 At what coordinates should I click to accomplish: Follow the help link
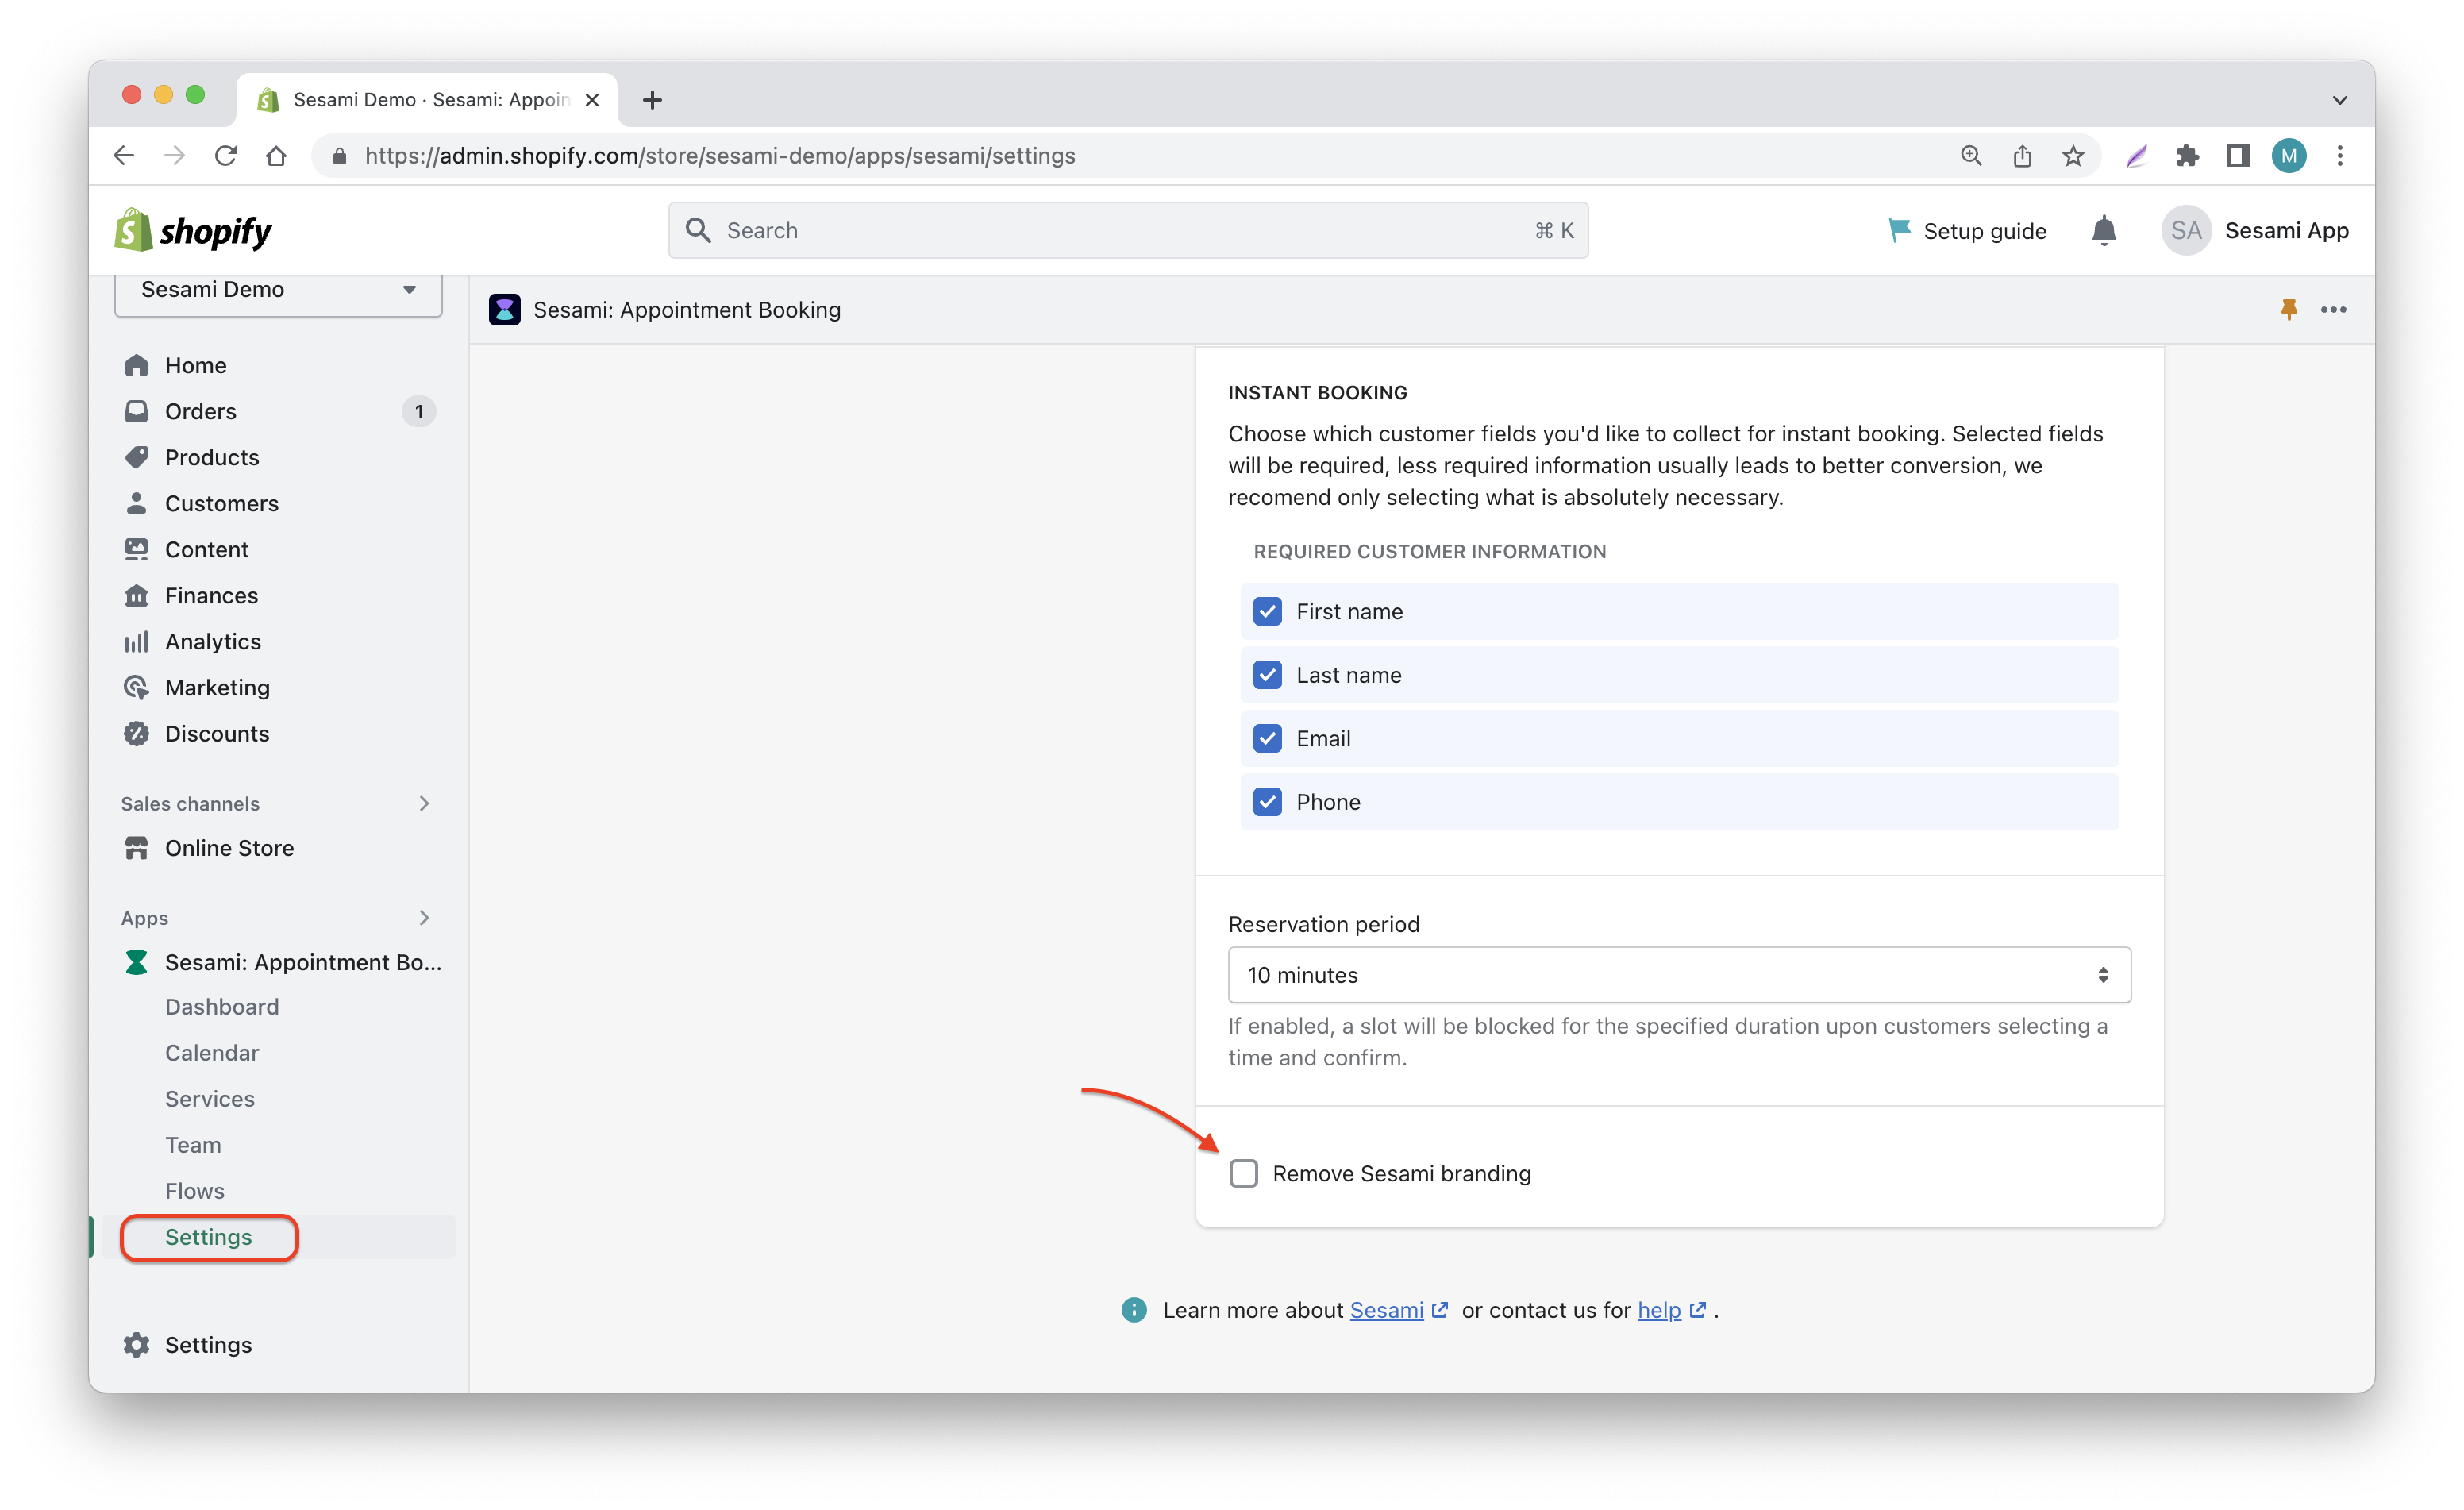1659,1310
